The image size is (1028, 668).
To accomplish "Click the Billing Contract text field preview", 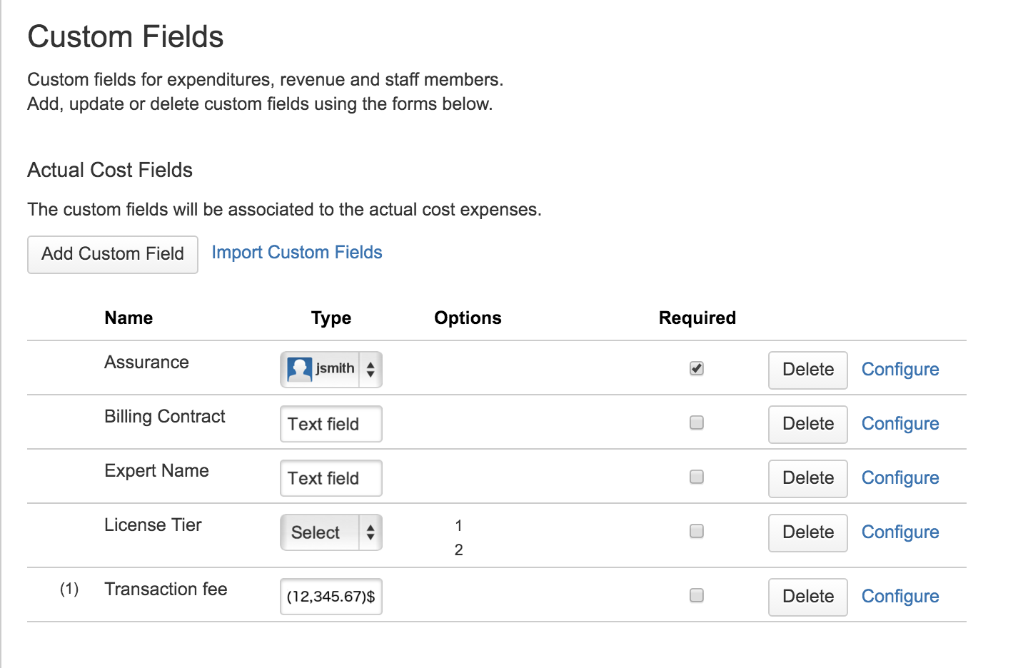I will tap(331, 424).
